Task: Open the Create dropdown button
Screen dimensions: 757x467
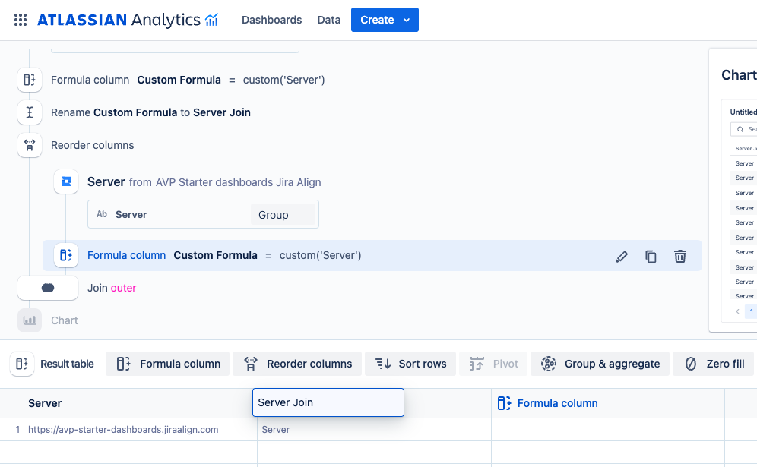Action: click(x=385, y=20)
